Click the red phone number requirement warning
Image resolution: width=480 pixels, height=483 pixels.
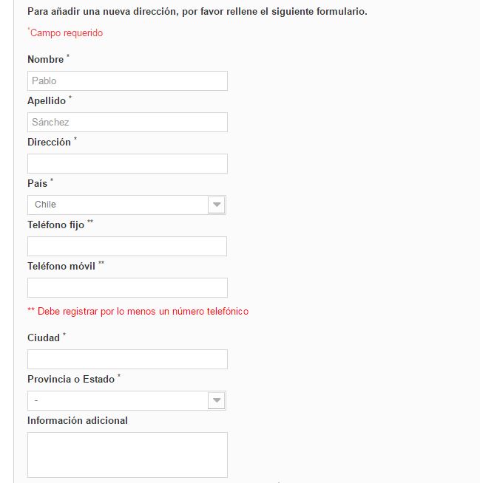(x=138, y=311)
